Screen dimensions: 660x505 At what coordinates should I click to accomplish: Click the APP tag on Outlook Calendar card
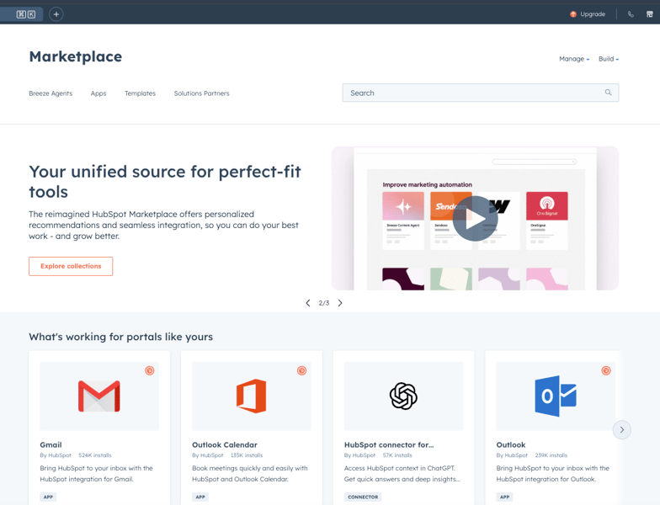point(200,497)
